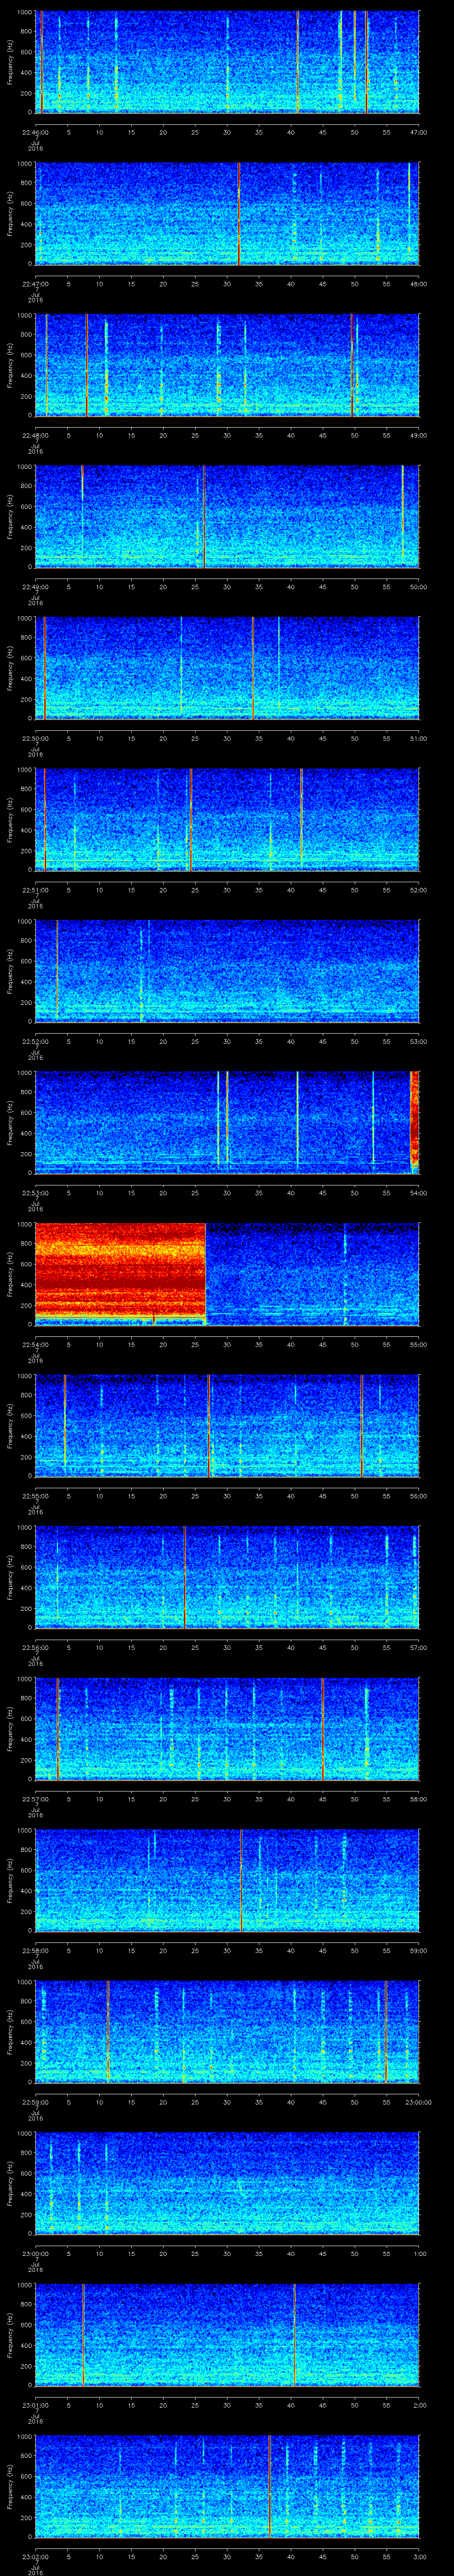Screen dimensions: 454x2576
Task: Select the "51:00" end time label
Action: coord(418,738)
